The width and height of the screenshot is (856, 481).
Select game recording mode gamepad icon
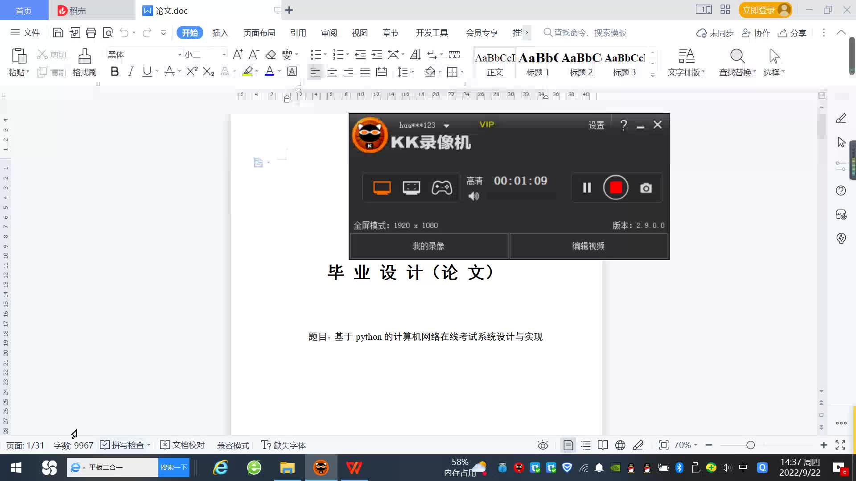click(x=441, y=188)
